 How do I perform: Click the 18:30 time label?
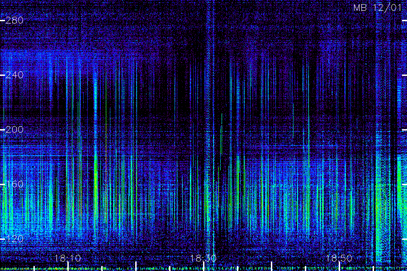coord(203,258)
